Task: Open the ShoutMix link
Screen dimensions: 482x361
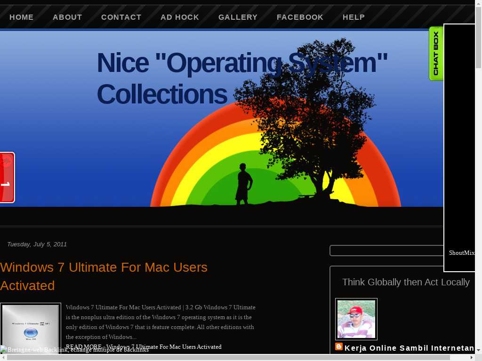Action: [461, 252]
